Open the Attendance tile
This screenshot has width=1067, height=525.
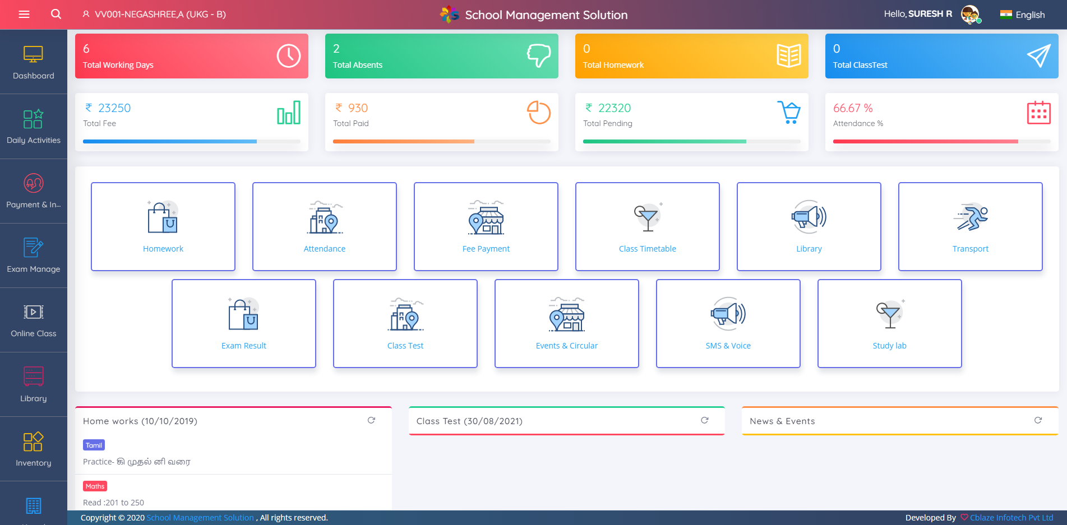point(325,226)
